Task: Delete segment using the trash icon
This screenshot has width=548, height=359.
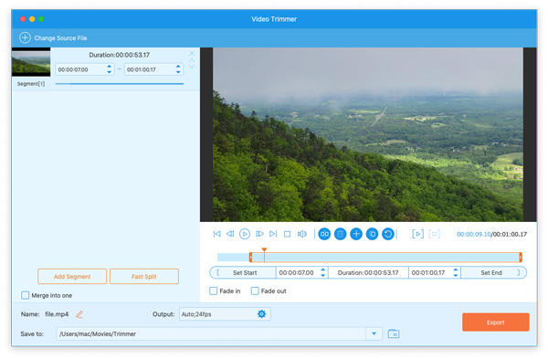Action: pos(340,234)
